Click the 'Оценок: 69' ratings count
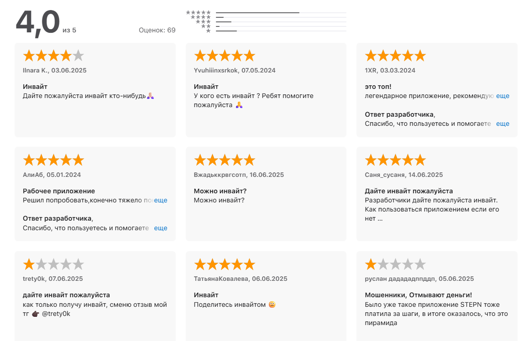This screenshot has height=341, width=529. pyautogui.click(x=157, y=30)
